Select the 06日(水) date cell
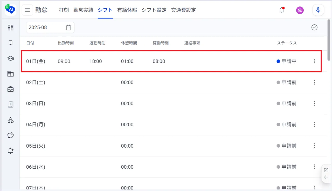This screenshot has height=191, width=332. [x=36, y=167]
